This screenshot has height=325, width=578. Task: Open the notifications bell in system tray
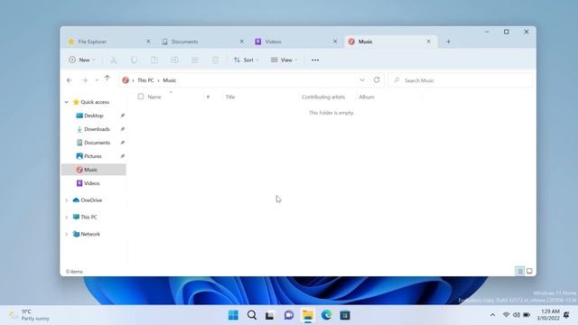click(x=566, y=315)
